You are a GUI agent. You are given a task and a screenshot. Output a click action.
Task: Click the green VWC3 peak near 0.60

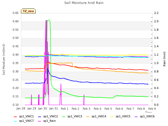[49, 20]
